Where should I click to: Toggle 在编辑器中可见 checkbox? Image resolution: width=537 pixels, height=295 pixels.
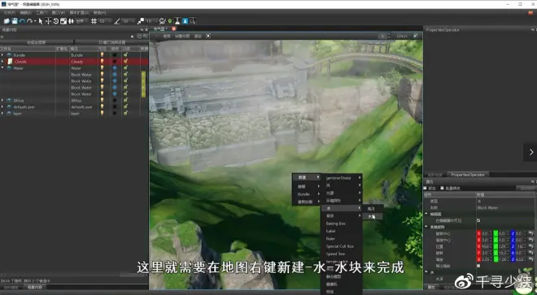pyautogui.click(x=478, y=220)
